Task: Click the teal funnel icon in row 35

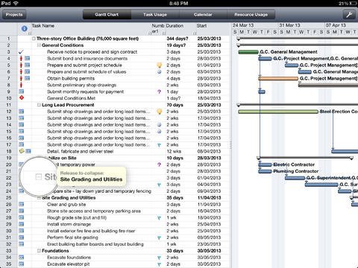Action: click(x=160, y=264)
